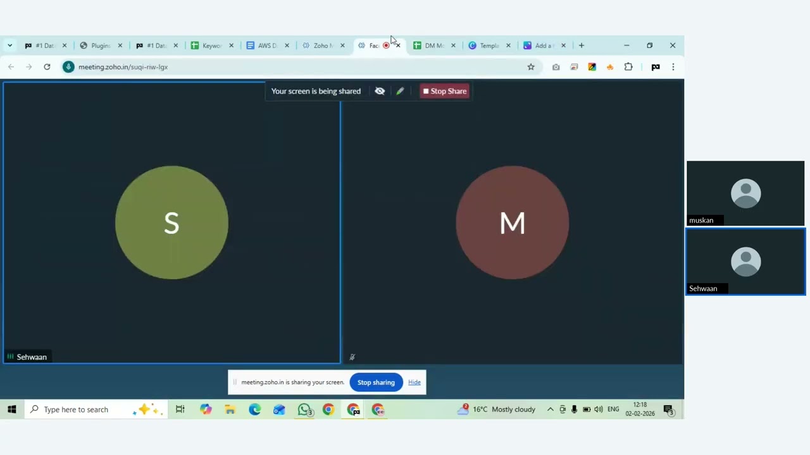Open the tab search dropdown arrow
This screenshot has height=455, width=810.
[9, 45]
